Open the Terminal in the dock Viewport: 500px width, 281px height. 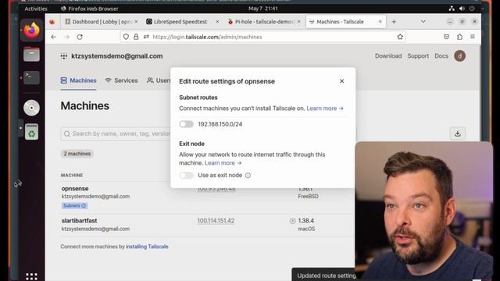pyautogui.click(x=31, y=77)
